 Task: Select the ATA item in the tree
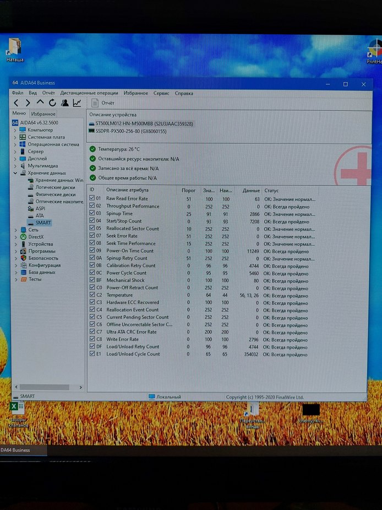point(40,216)
